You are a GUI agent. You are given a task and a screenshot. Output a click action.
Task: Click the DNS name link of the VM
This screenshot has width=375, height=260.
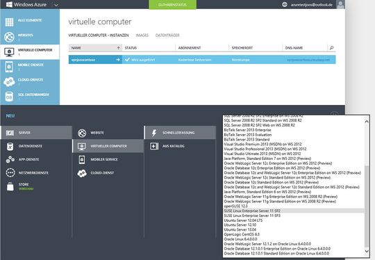[308, 60]
